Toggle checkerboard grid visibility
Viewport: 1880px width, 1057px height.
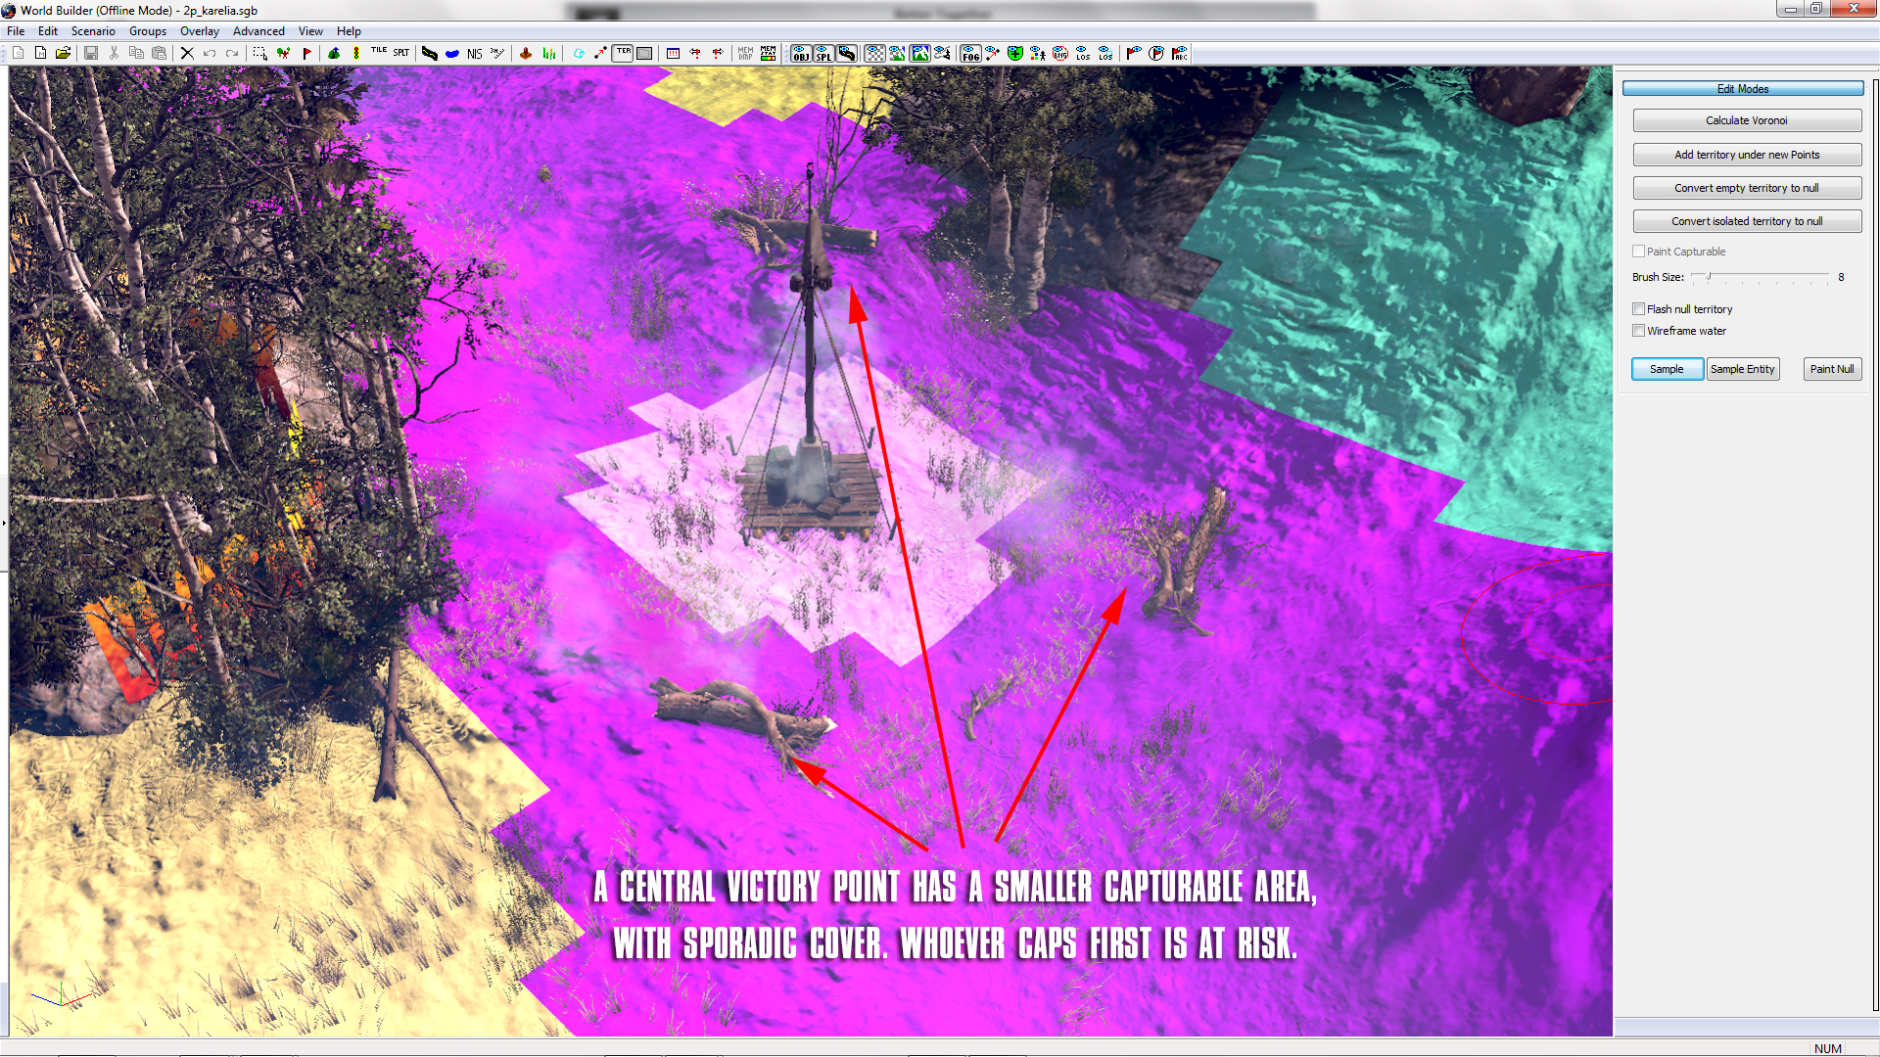click(874, 54)
